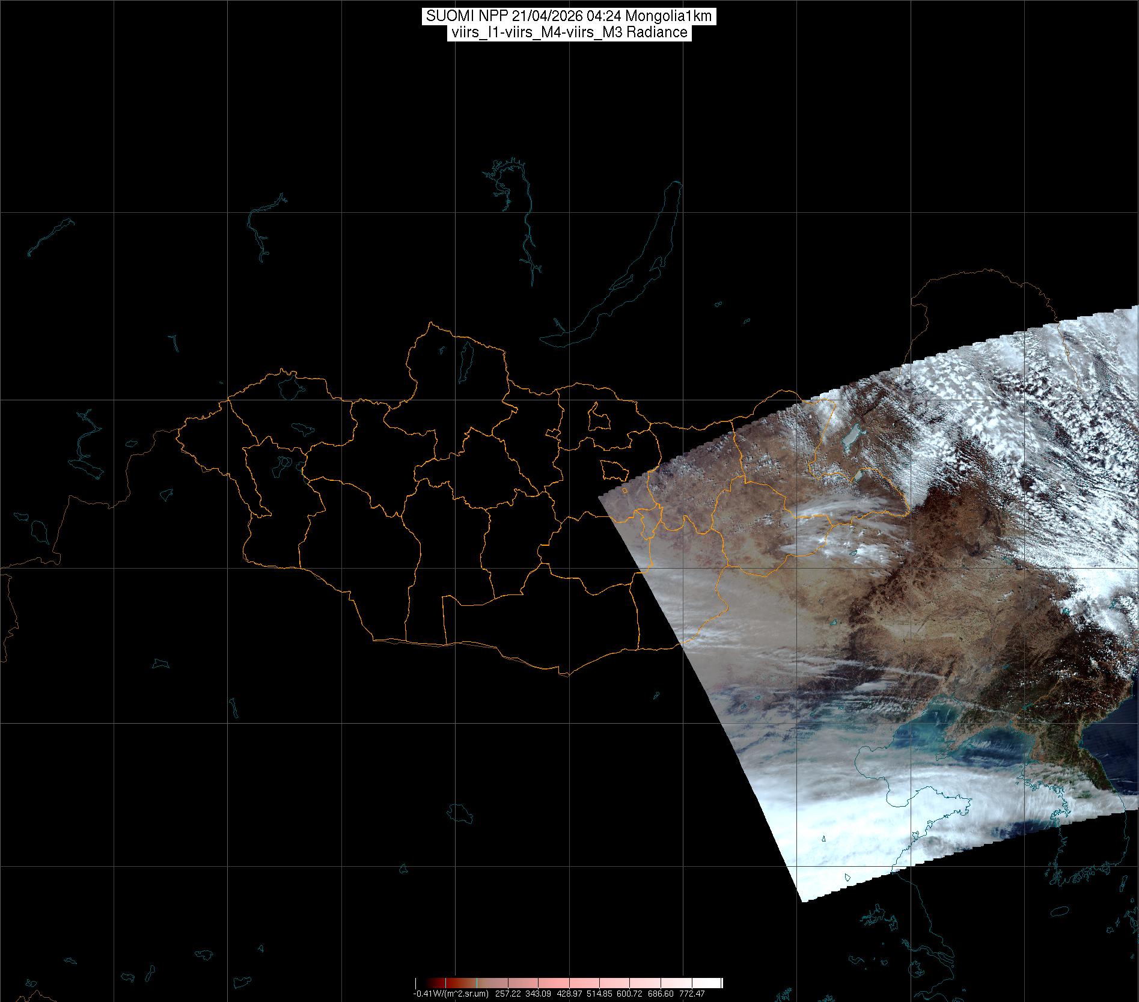Click the viirs_I1-viirs_M4-viirs_M3 Radiance subtitle
This screenshot has width=1139, height=1002.
pos(569,32)
